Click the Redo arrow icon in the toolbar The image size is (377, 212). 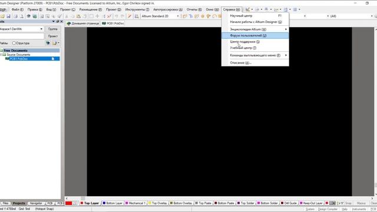pyautogui.click(x=123, y=16)
